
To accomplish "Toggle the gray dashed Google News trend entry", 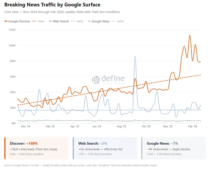I will tap(117, 21).
